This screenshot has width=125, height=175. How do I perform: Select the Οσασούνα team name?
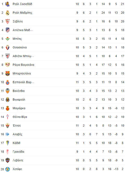[x=20, y=47]
